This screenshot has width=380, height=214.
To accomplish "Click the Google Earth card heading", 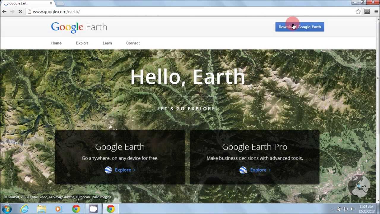I will point(120,147).
